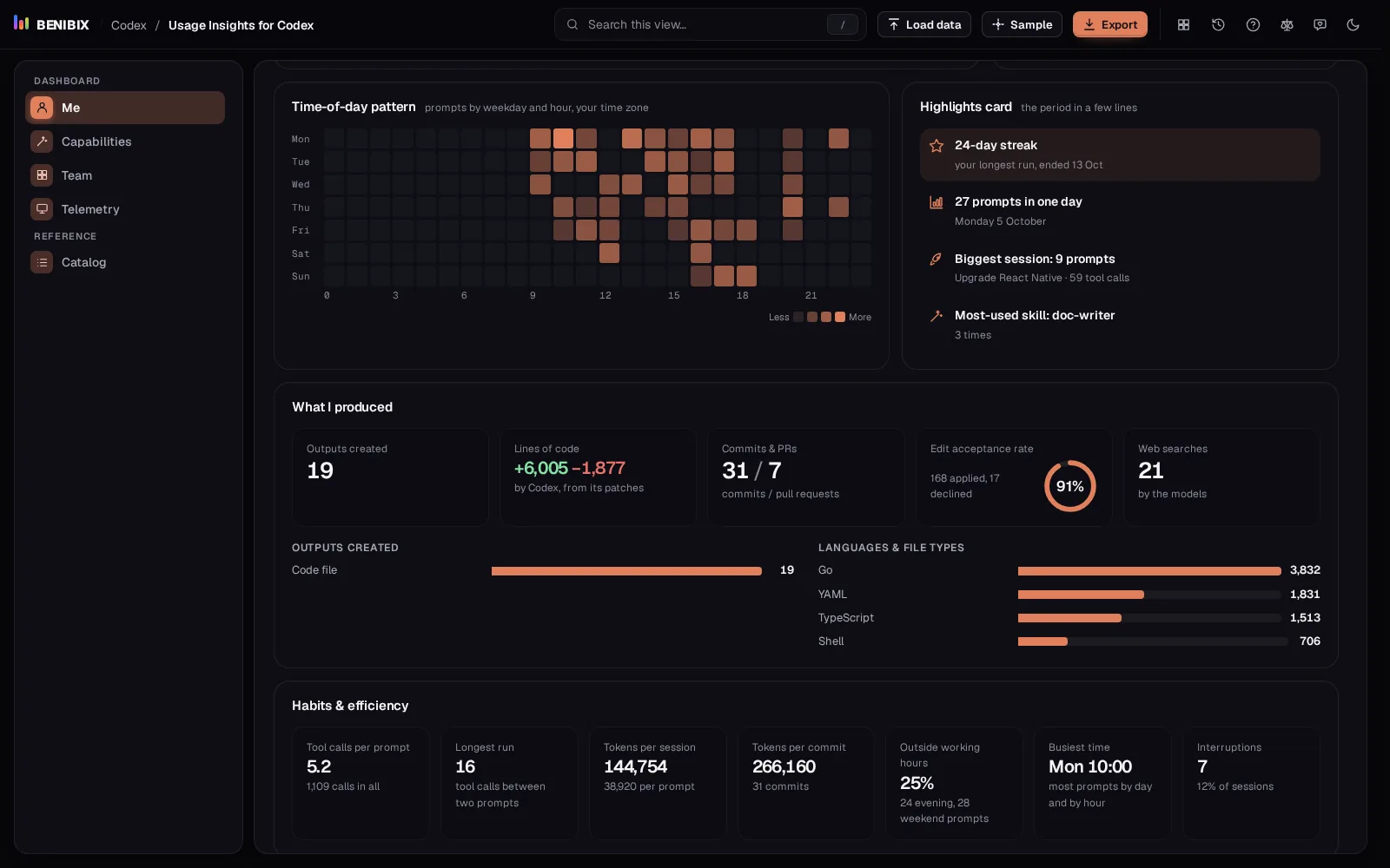The image size is (1390, 868).
Task: Click the 91% edit acceptance ring
Action: pos(1069,486)
